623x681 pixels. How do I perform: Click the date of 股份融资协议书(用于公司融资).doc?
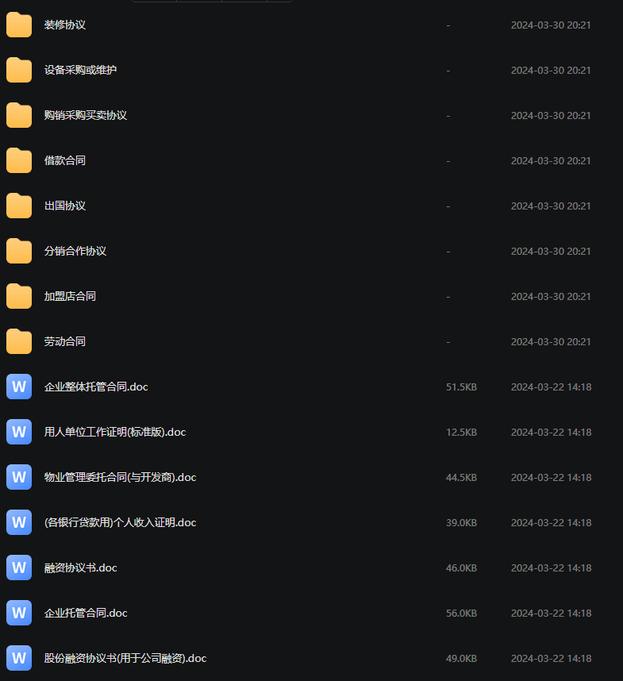[x=551, y=659]
